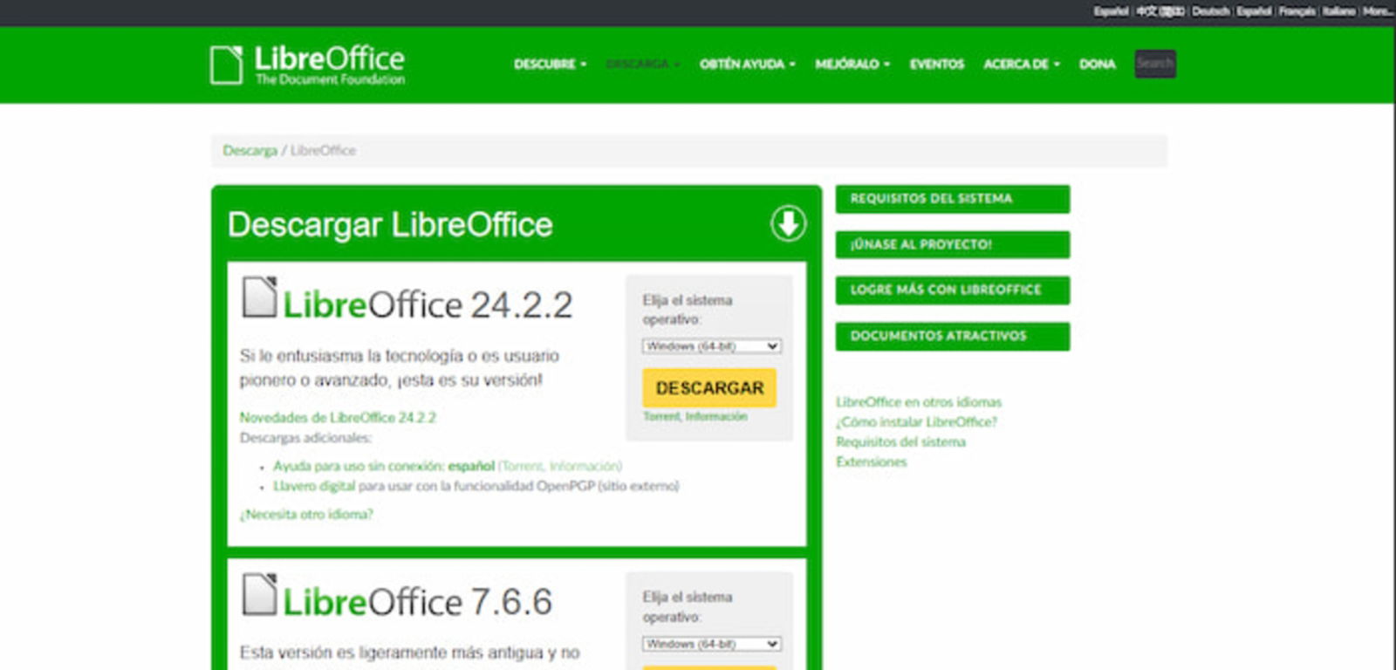Open the OBTÉN AYUDA menu

point(748,64)
